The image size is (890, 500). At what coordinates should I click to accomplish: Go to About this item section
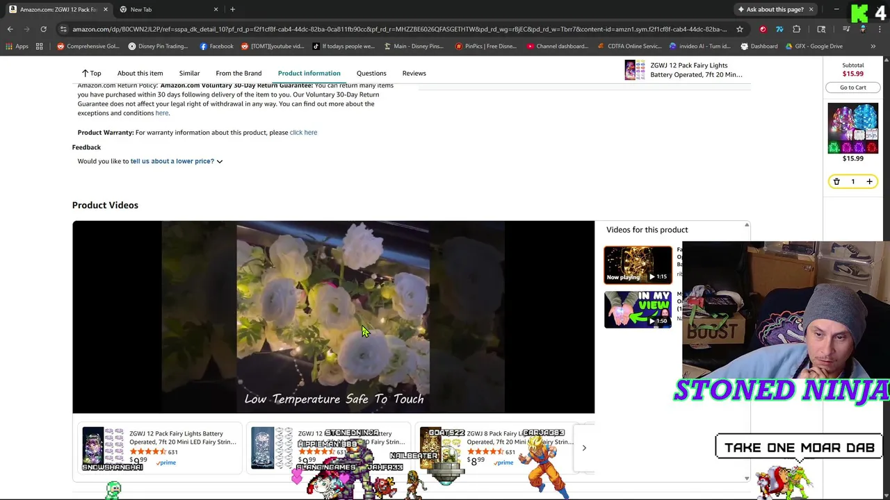[x=140, y=73]
